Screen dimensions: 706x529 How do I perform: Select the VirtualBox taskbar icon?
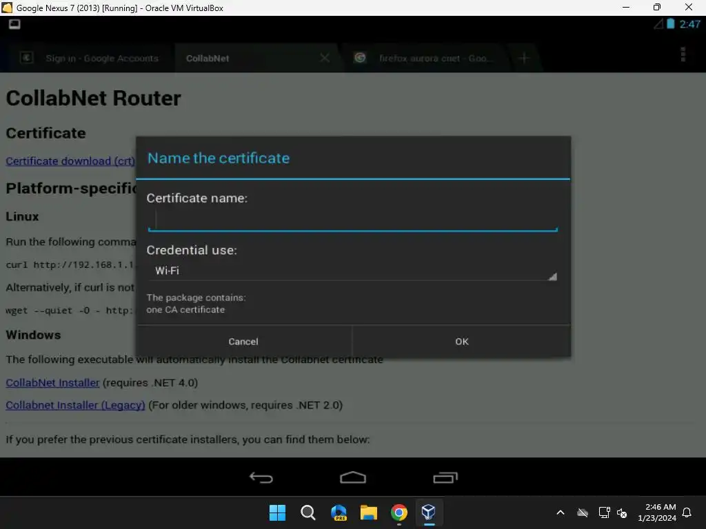pyautogui.click(x=429, y=512)
